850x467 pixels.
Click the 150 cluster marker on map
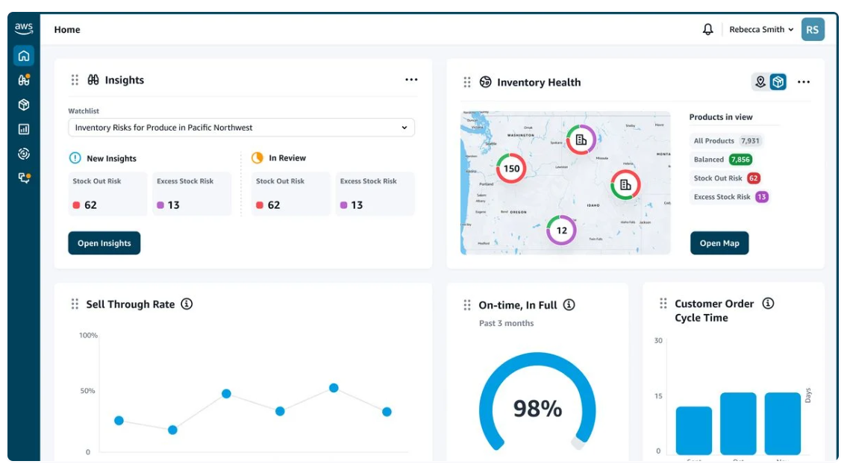pyautogui.click(x=511, y=169)
